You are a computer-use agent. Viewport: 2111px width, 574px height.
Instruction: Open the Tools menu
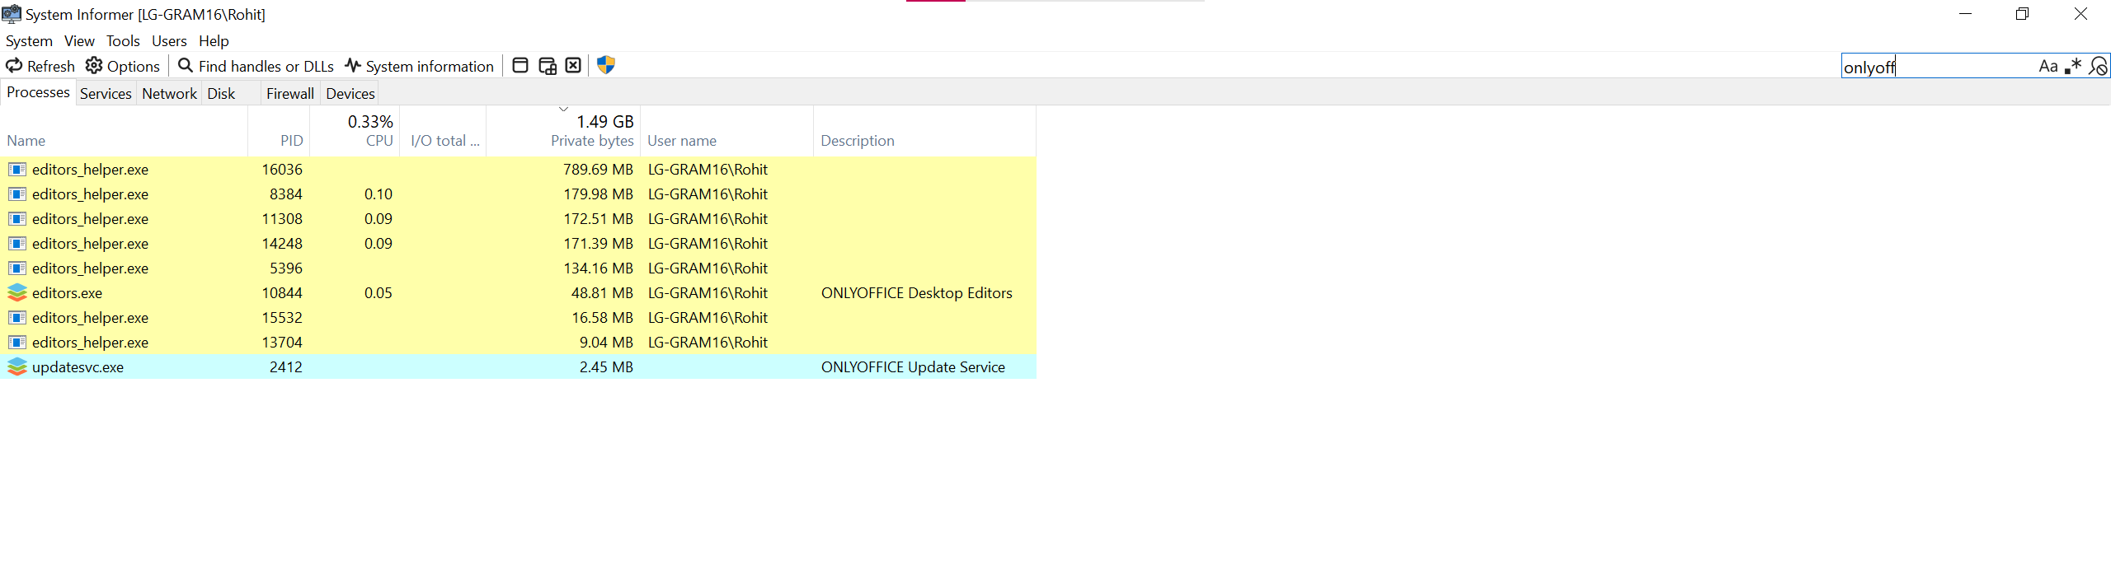[x=123, y=41]
